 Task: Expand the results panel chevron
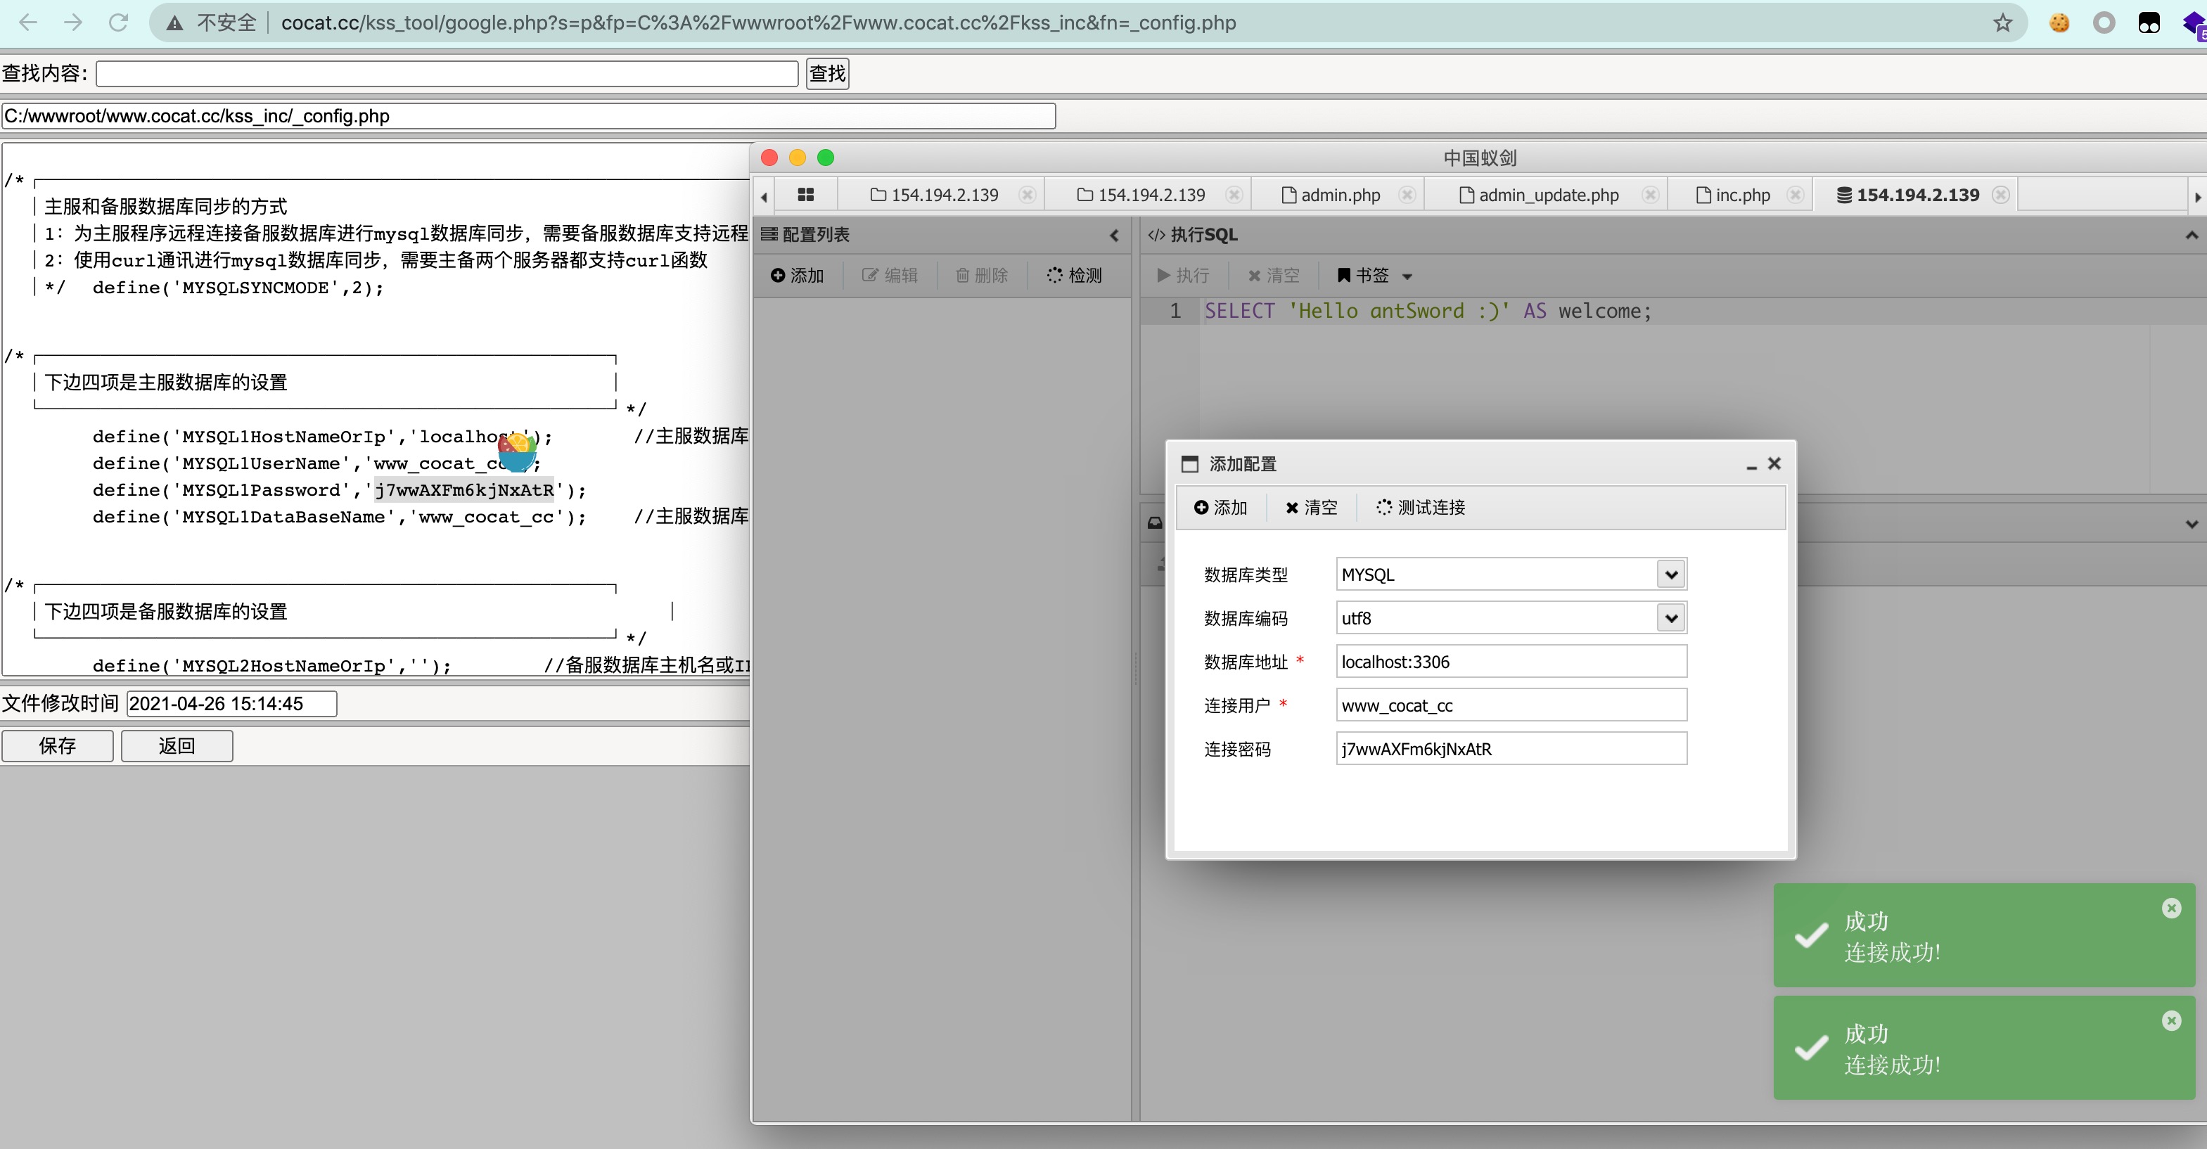coord(2191,523)
